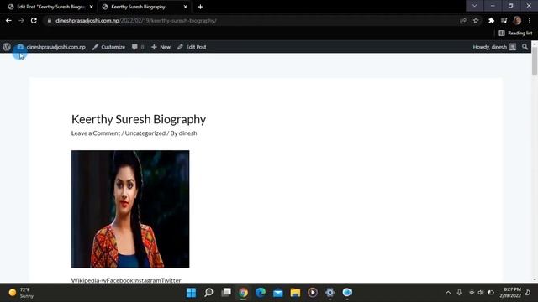Open Chrome profile avatar
The image size is (538, 302).
coord(517,20)
